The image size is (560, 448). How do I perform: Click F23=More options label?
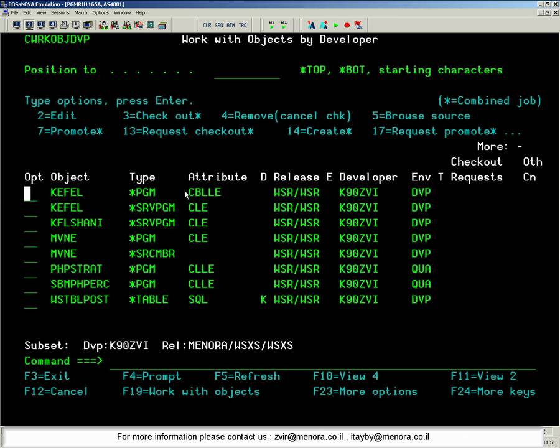[365, 391]
